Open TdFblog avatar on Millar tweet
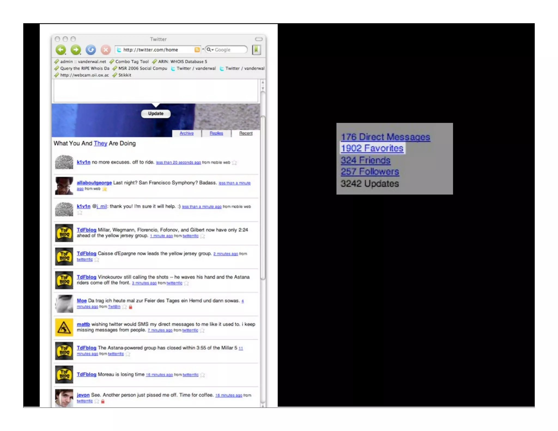The image size is (558, 431). 64,233
